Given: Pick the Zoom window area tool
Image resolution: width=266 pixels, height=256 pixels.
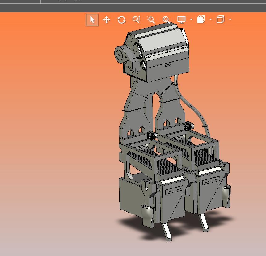Looking at the screenshot, I should coord(151,20).
